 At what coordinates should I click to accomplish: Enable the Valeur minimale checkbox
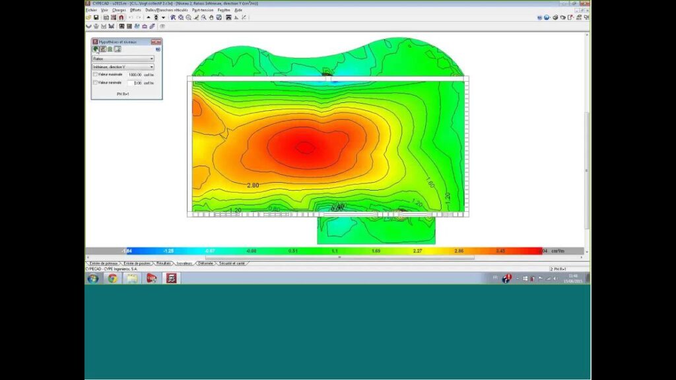96,83
